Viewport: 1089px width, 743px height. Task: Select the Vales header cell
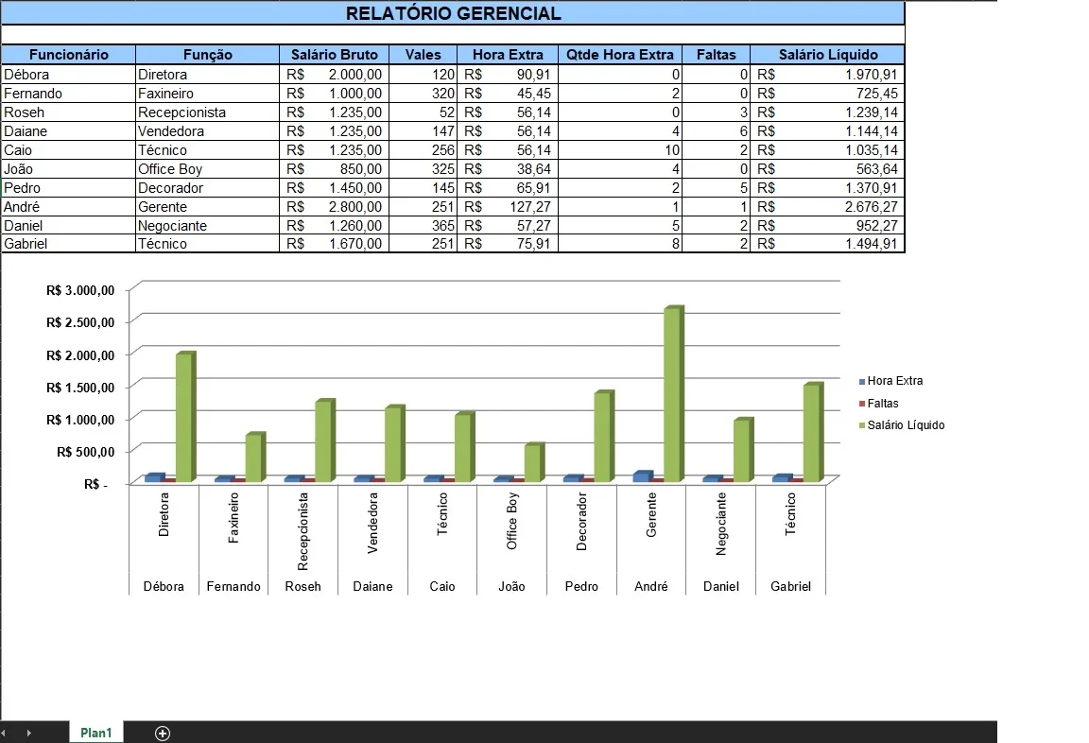pos(423,54)
